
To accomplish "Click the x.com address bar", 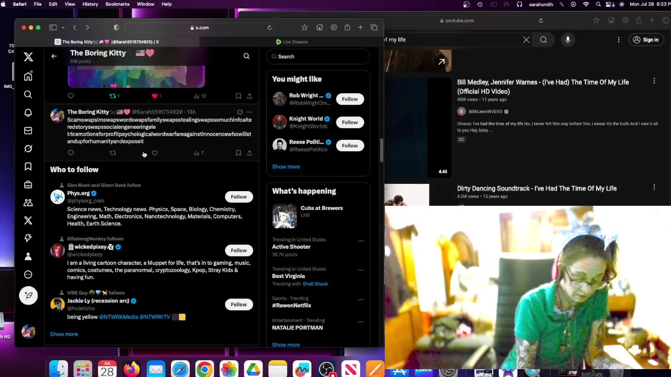I will pyautogui.click(x=199, y=28).
